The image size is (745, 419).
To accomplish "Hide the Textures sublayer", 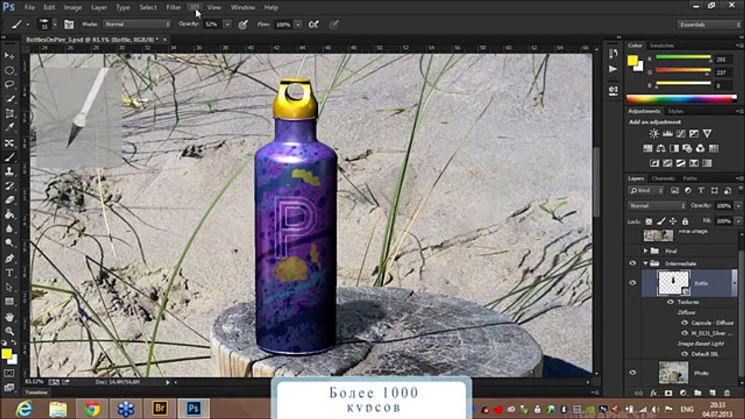I will (670, 302).
